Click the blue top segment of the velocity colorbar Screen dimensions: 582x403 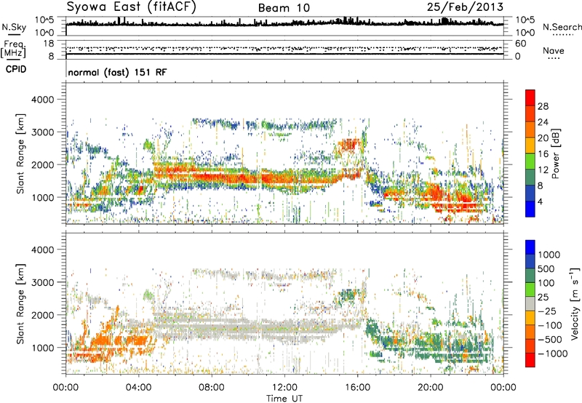530,247
